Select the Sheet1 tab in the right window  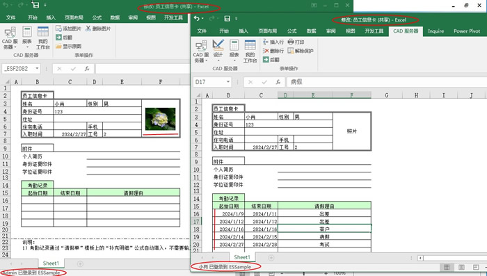point(242,257)
